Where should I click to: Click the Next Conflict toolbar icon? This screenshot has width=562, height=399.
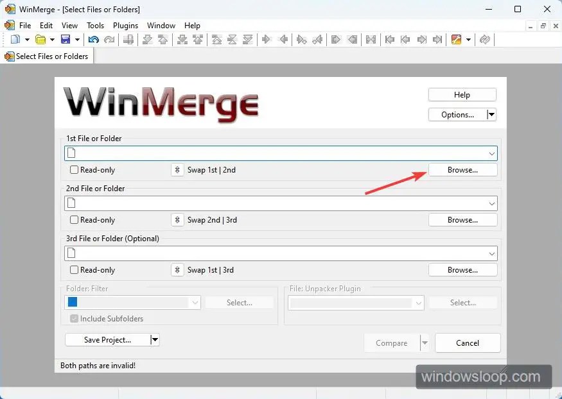coord(182,39)
